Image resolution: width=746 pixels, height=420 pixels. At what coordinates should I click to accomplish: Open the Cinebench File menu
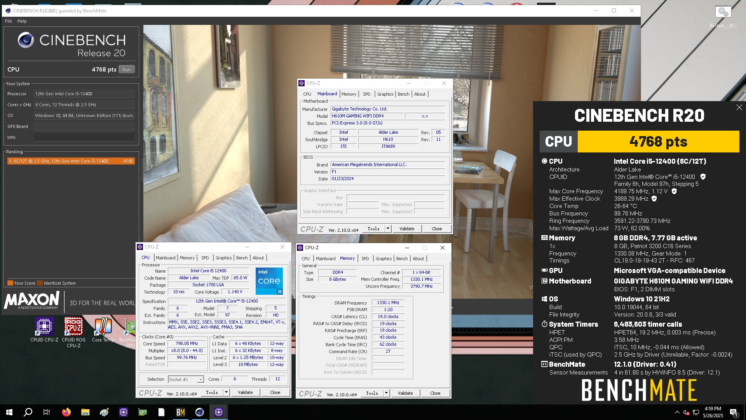[x=9, y=21]
